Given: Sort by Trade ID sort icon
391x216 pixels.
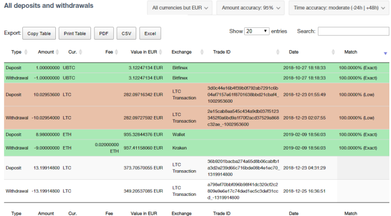Looking at the screenshot, I should point(278,52).
